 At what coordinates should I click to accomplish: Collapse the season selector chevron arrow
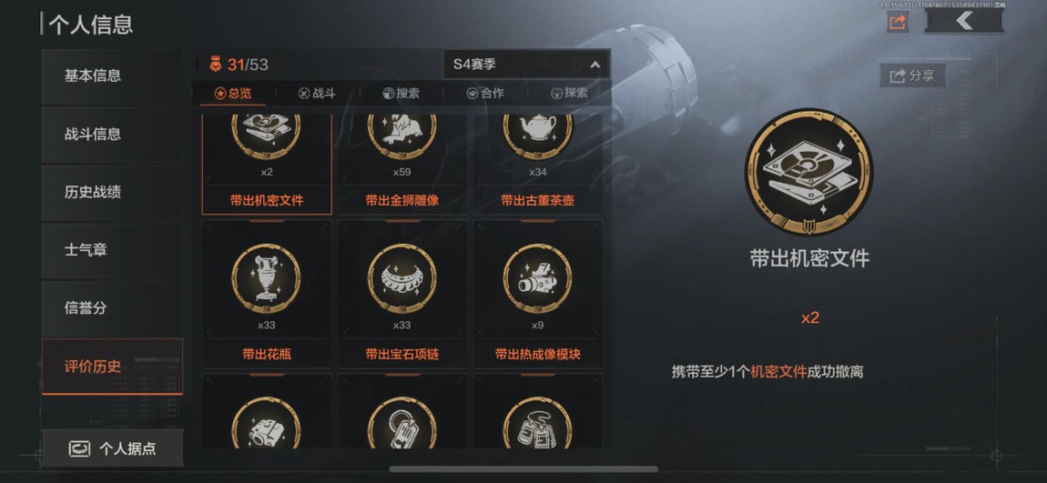pyautogui.click(x=595, y=65)
